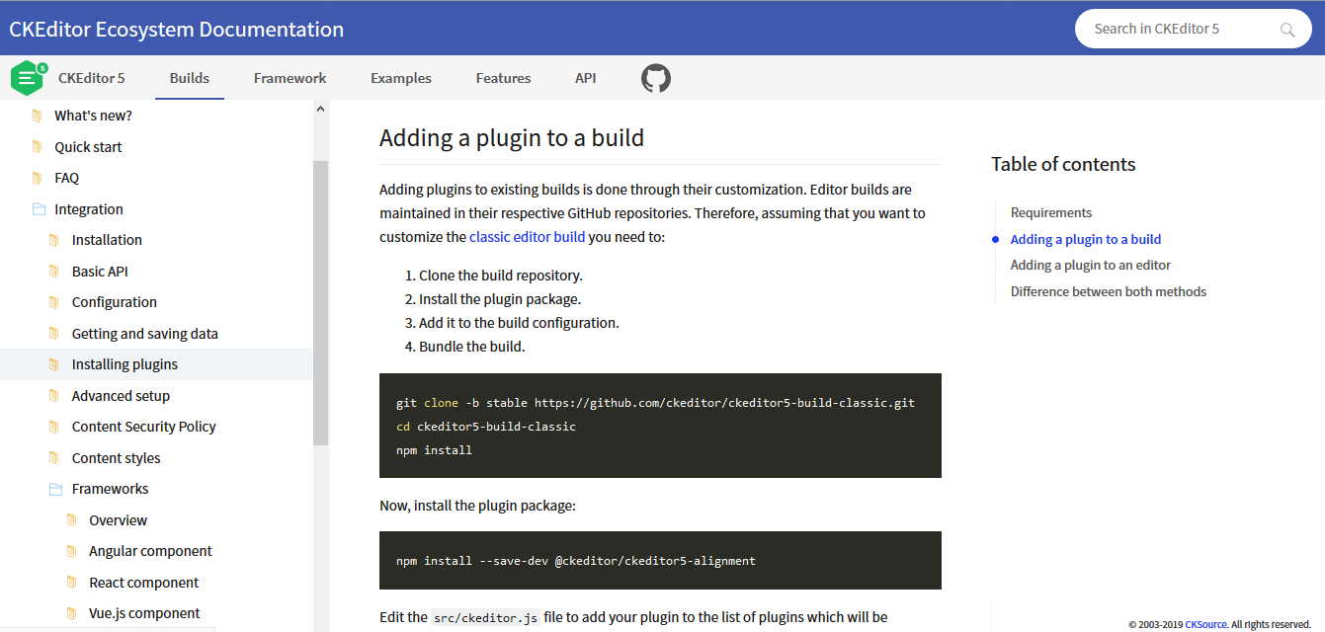Jump to Adding a plugin to an editor
The width and height of the screenshot is (1325, 632).
(x=1091, y=265)
